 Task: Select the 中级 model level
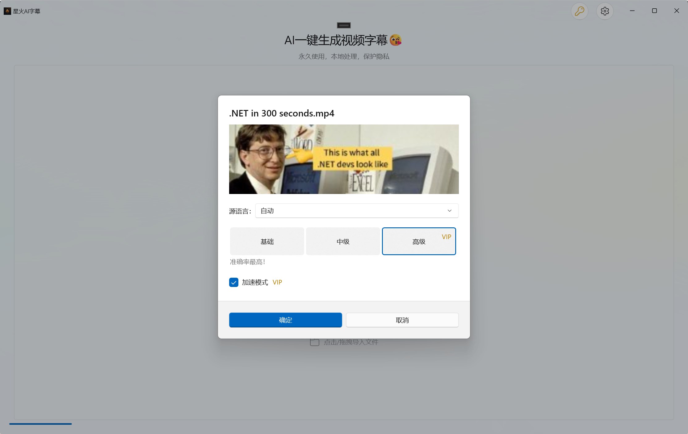343,241
